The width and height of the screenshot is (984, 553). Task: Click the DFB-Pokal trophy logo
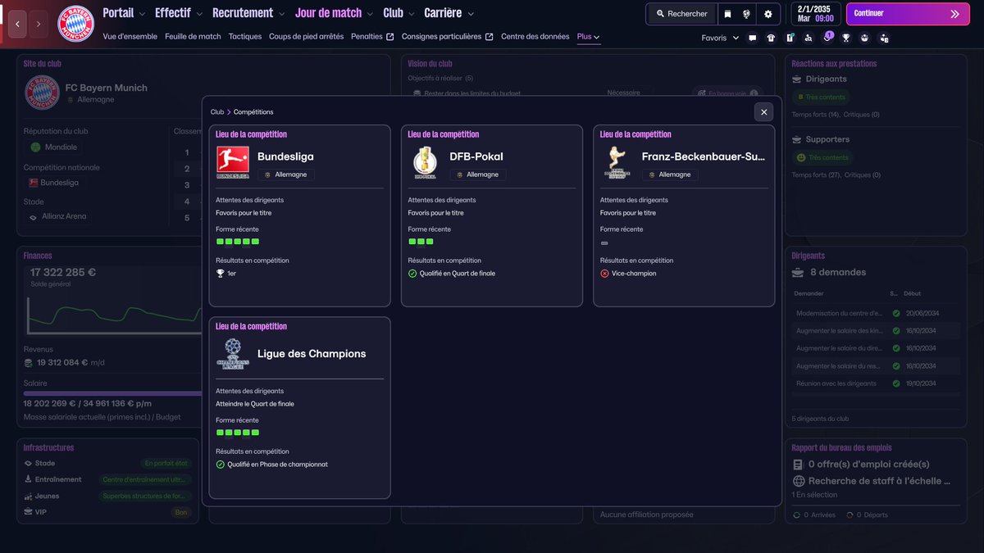click(425, 163)
